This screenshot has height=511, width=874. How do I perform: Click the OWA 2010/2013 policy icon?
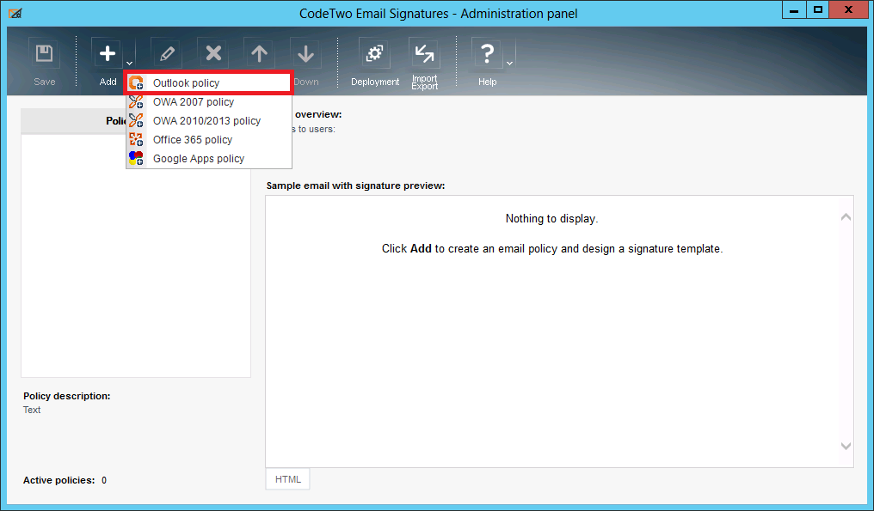[136, 121]
